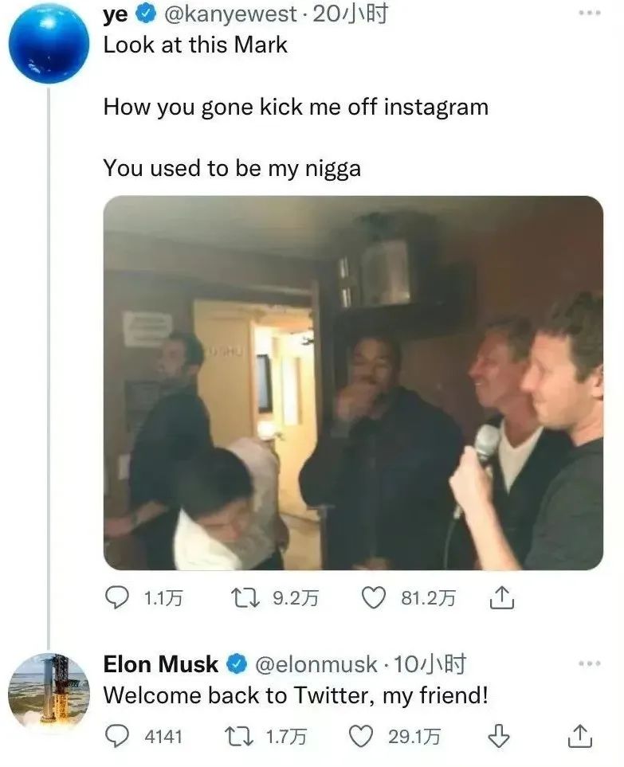Open ye's blue profile avatar
Screen dimensions: 624x767
(48, 43)
